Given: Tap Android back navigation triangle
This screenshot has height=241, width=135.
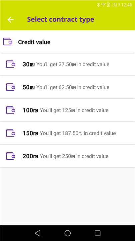Looking at the screenshot, I should 38,233.
